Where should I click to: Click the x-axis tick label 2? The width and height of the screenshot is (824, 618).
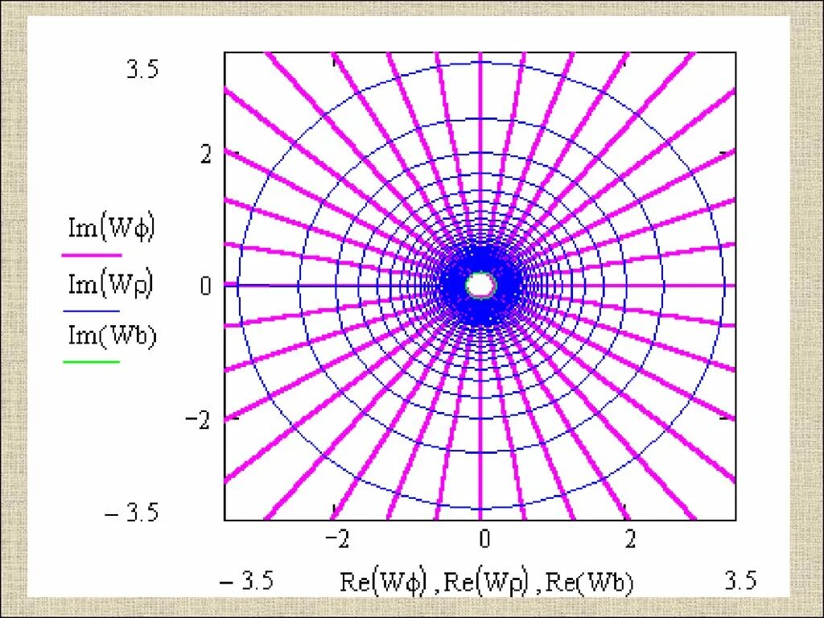(630, 539)
